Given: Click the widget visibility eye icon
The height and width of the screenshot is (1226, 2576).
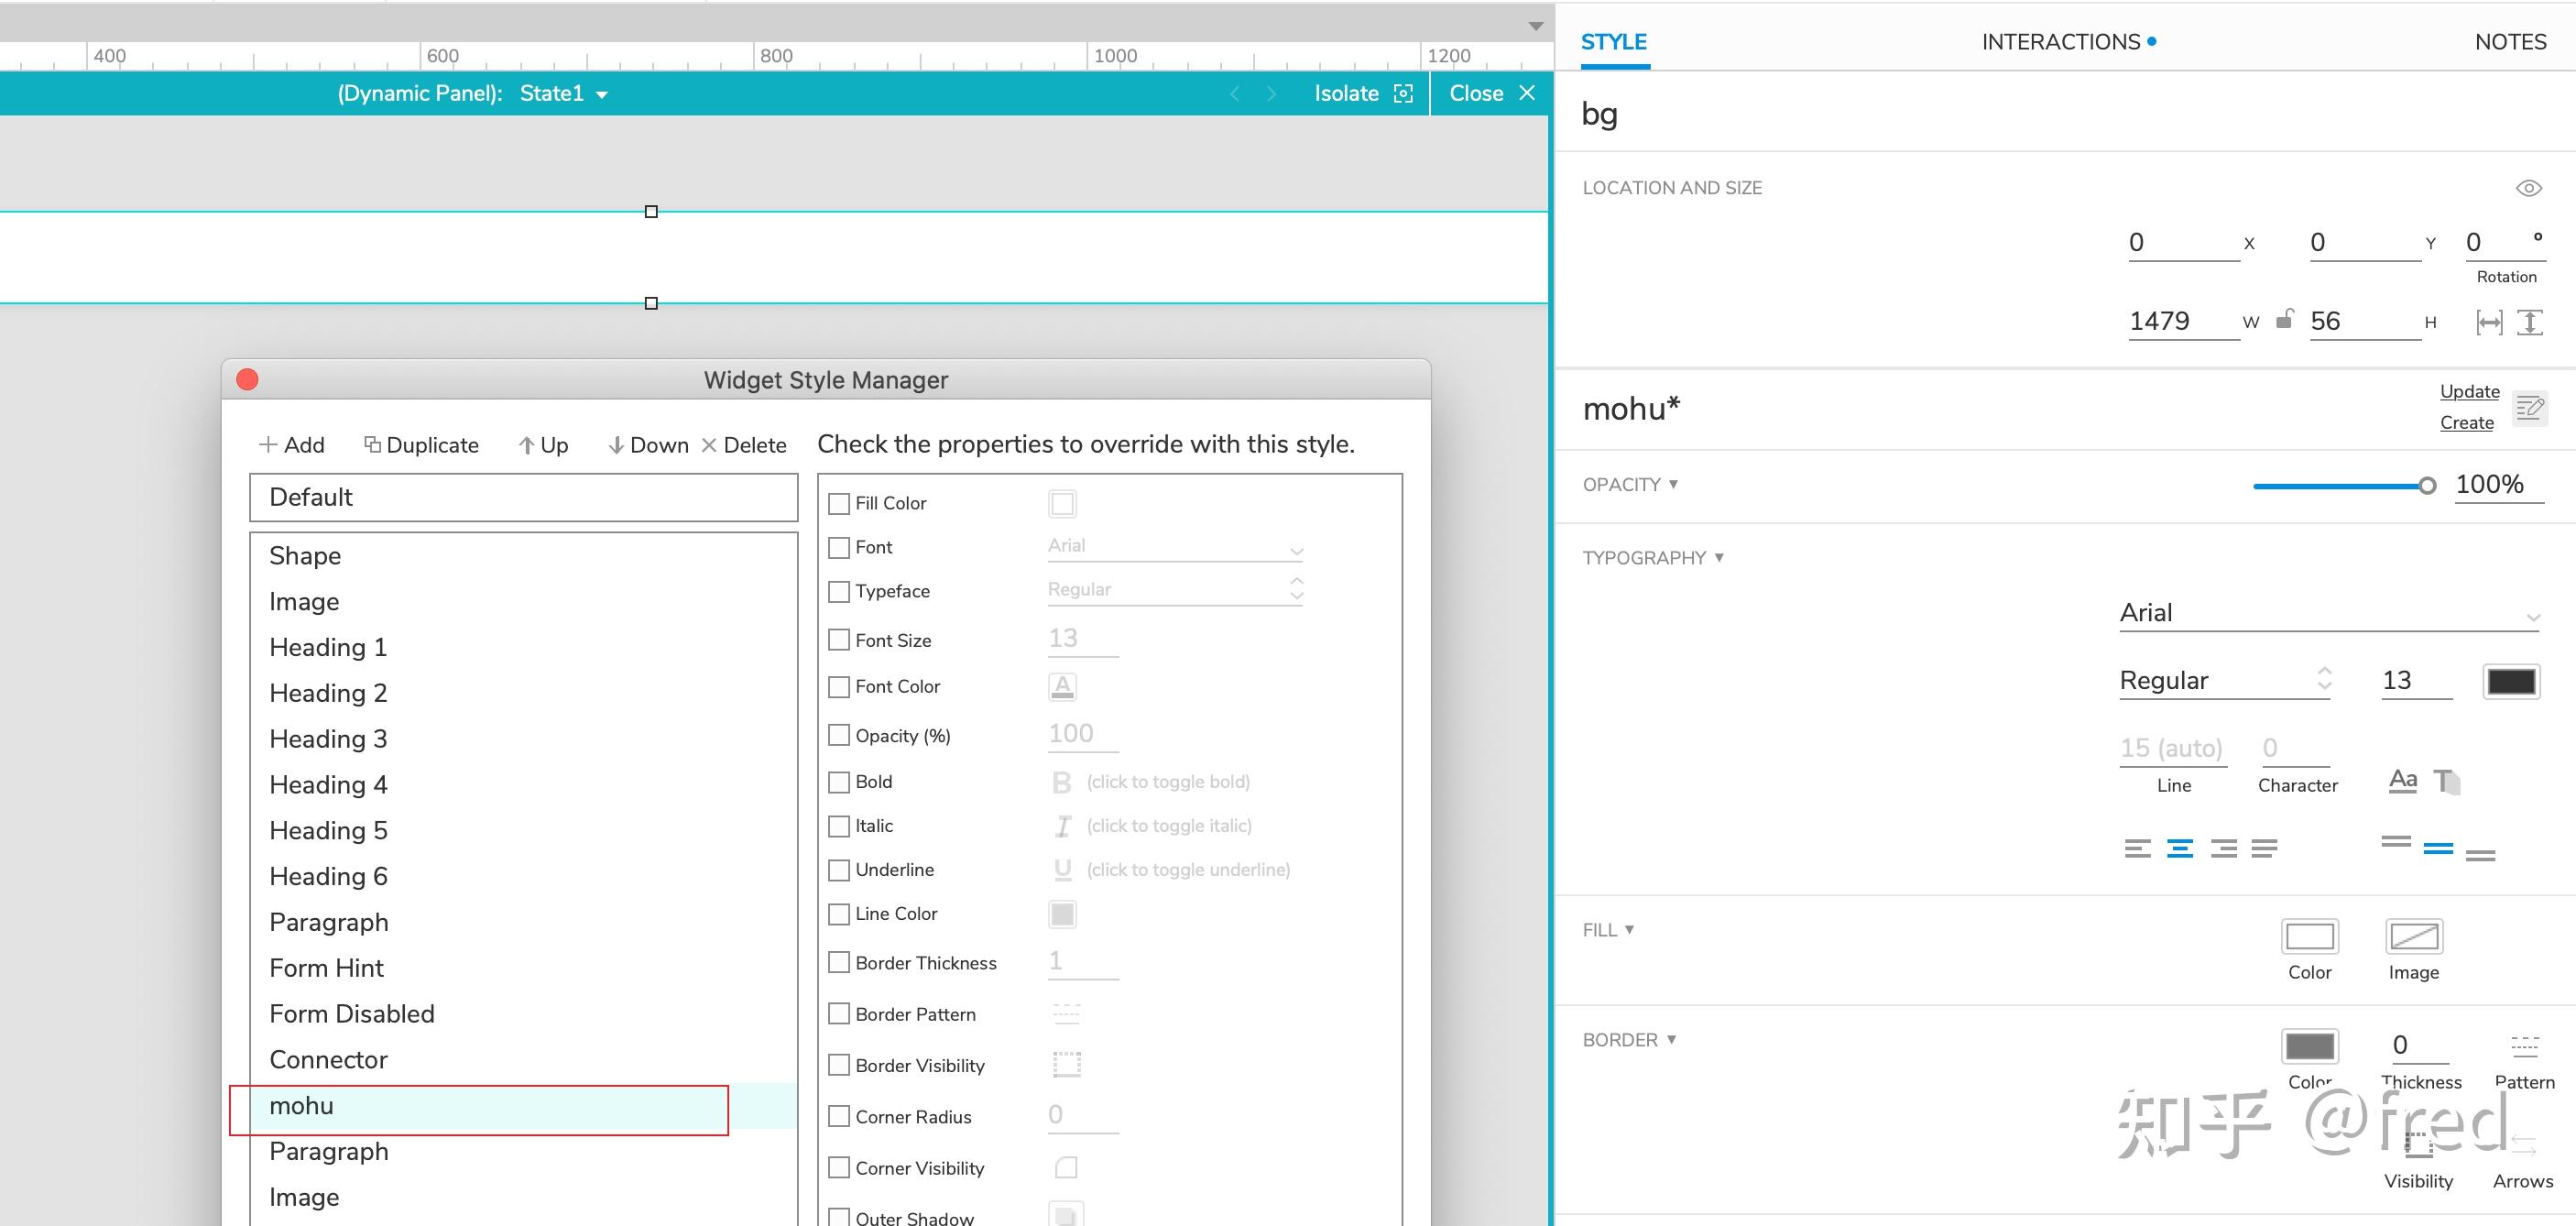Looking at the screenshot, I should tap(2528, 188).
